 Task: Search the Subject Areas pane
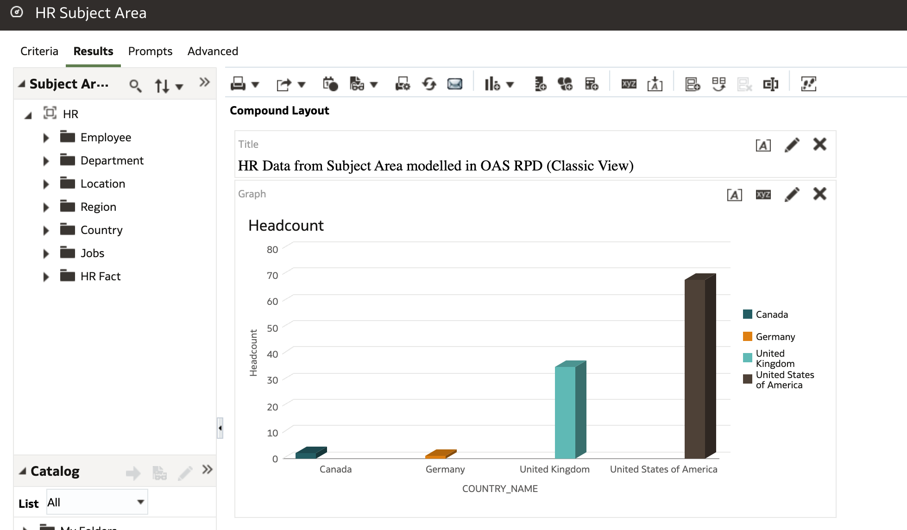coord(135,85)
